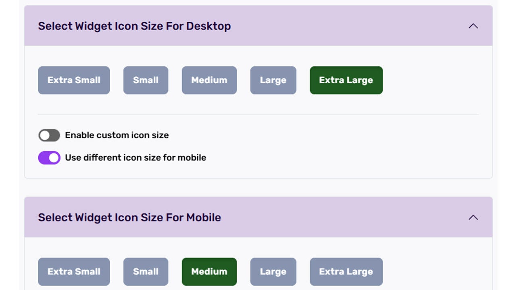Click the selected Medium mobile size button
Image resolution: width=516 pixels, height=290 pixels.
209,271
